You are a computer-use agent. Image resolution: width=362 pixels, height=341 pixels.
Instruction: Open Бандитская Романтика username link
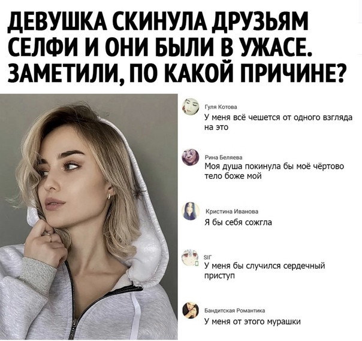coord(235,310)
